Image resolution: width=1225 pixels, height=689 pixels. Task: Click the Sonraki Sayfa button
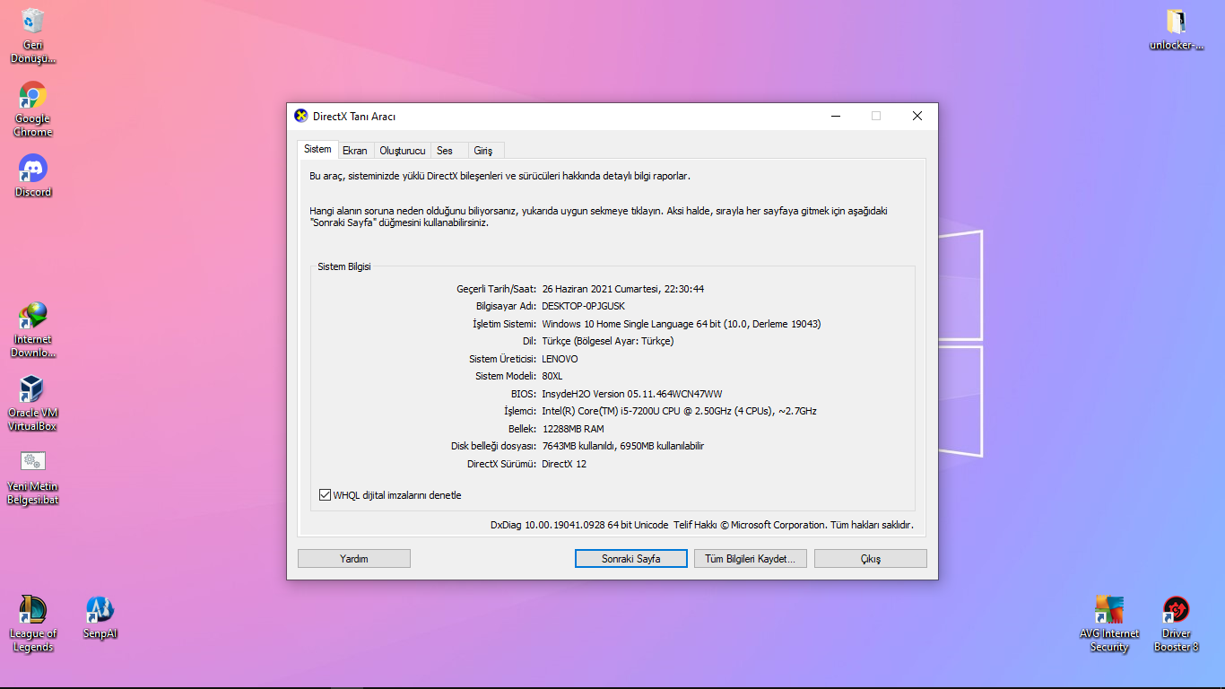pyautogui.click(x=631, y=559)
